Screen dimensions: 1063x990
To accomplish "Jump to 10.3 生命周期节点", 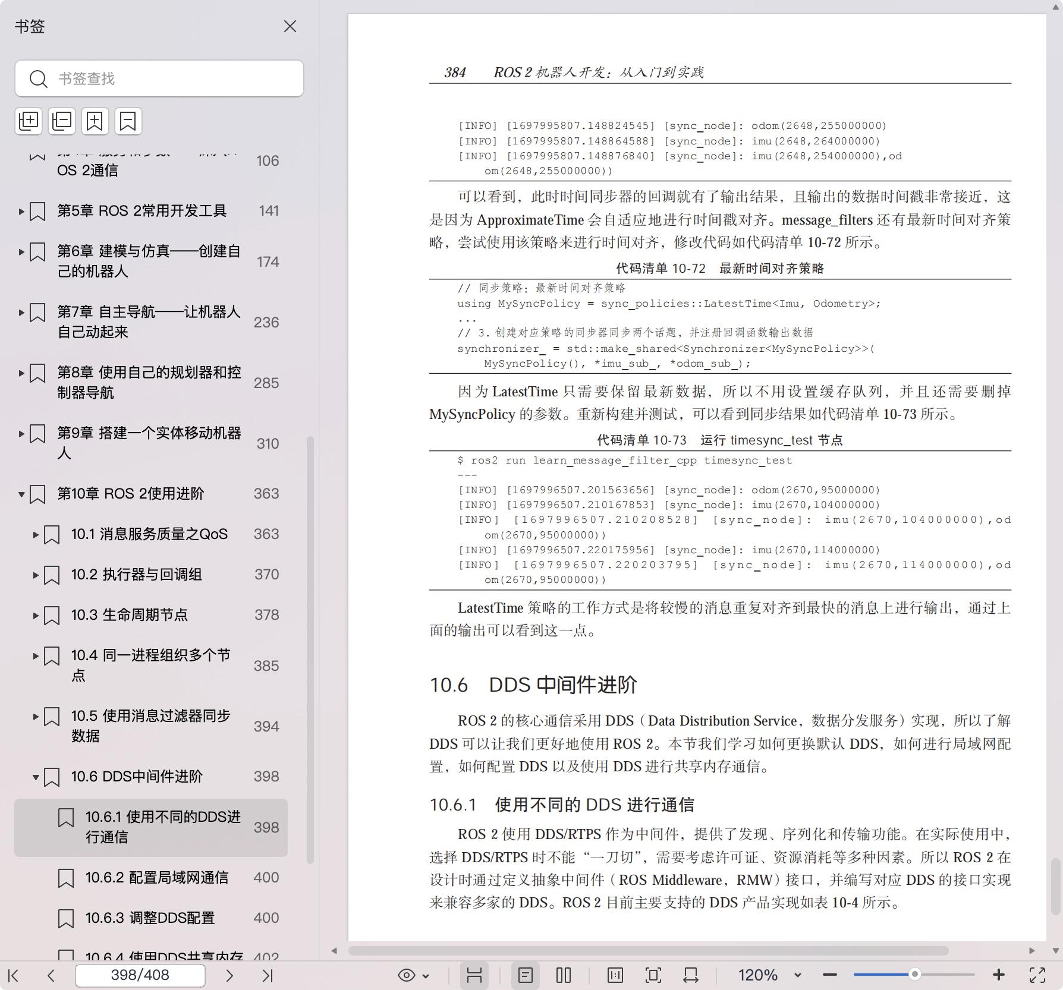I will [129, 615].
